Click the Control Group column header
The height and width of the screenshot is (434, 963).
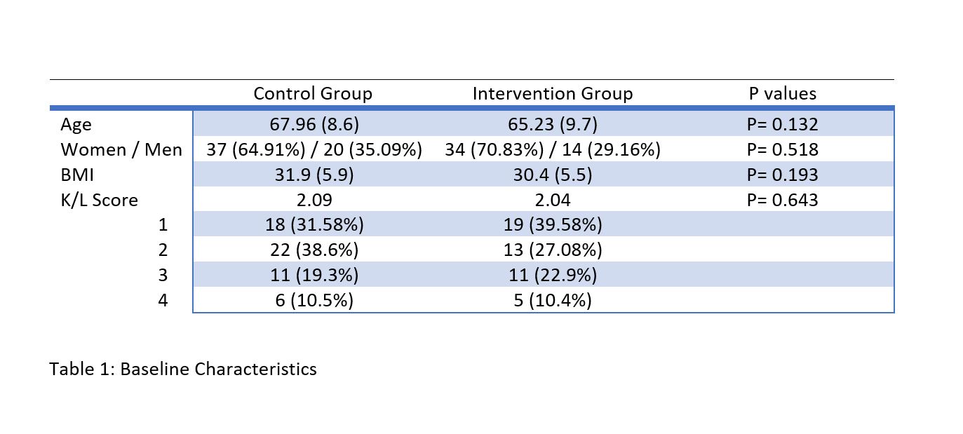click(313, 94)
